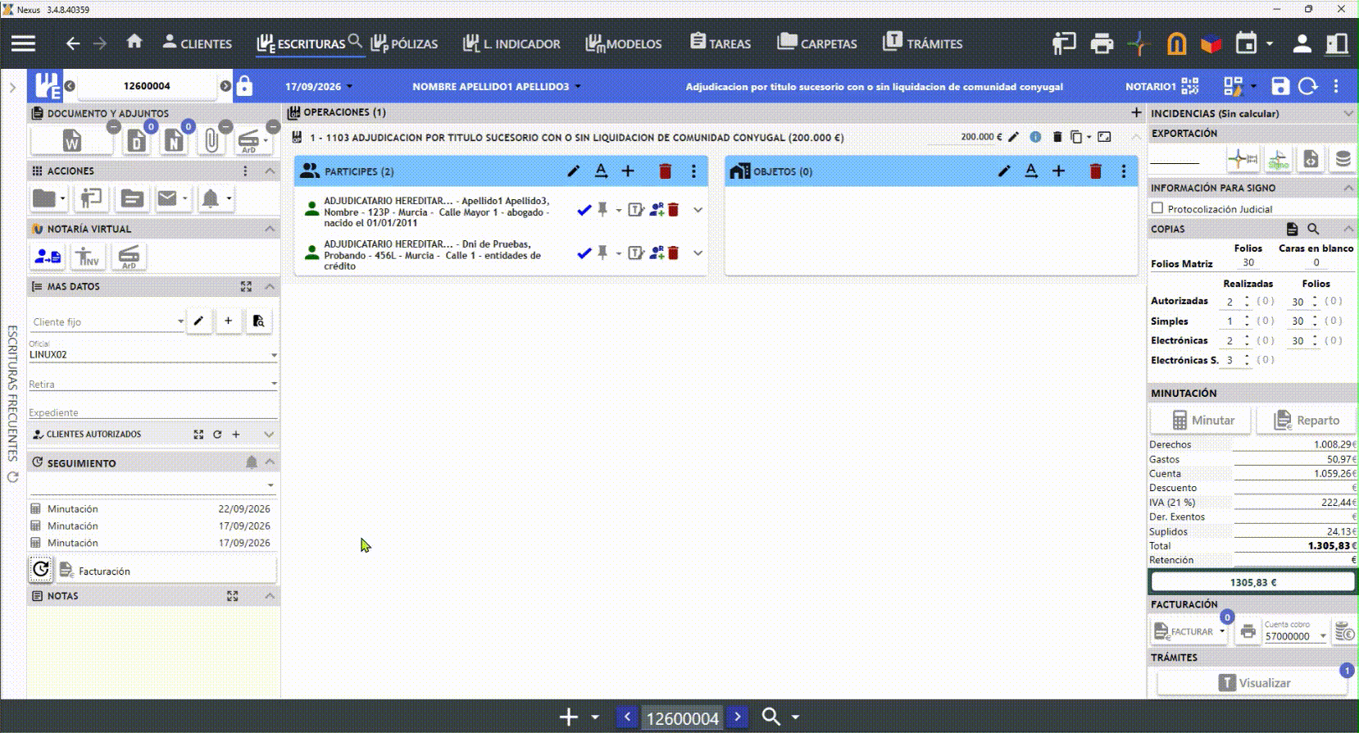Open the MODELOS menu
1359x733 pixels.
(623, 43)
